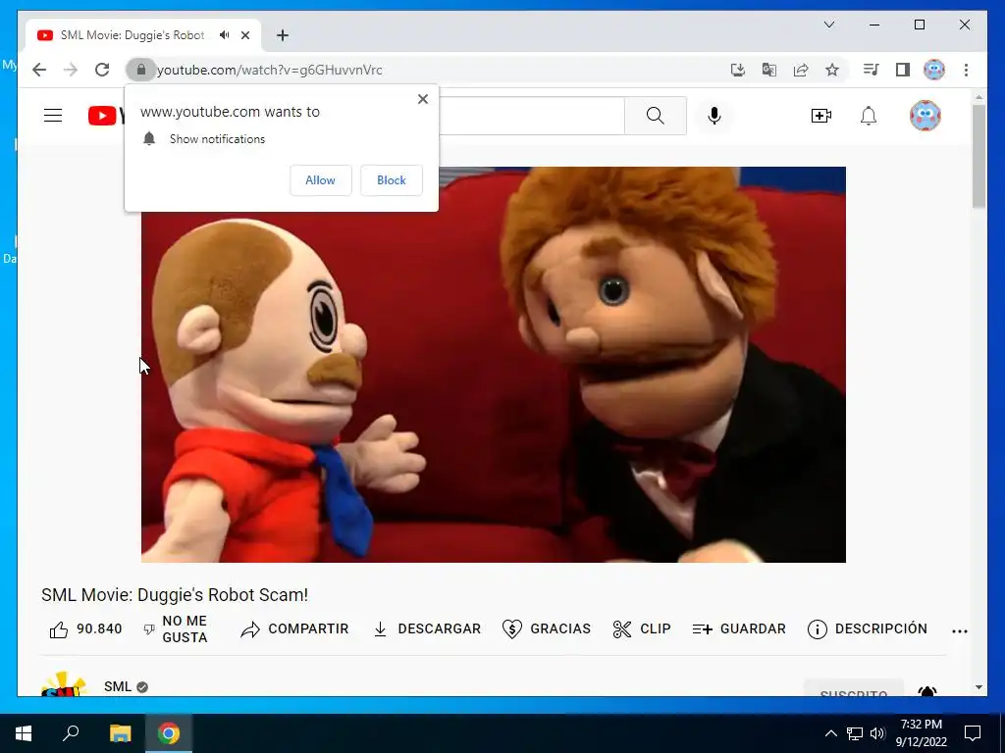Click page scrollbar up arrow

click(x=979, y=97)
